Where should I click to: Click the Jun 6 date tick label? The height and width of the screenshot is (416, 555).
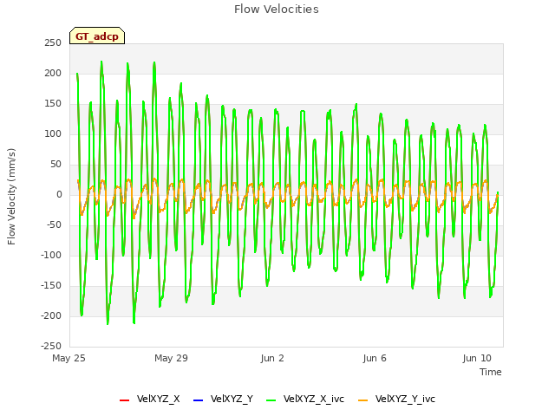click(375, 358)
